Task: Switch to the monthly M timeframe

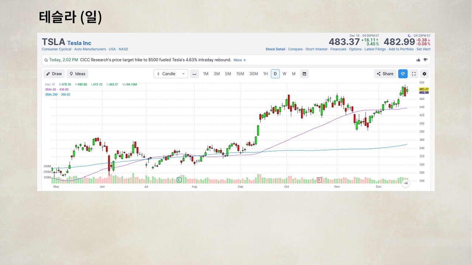Action: click(294, 74)
